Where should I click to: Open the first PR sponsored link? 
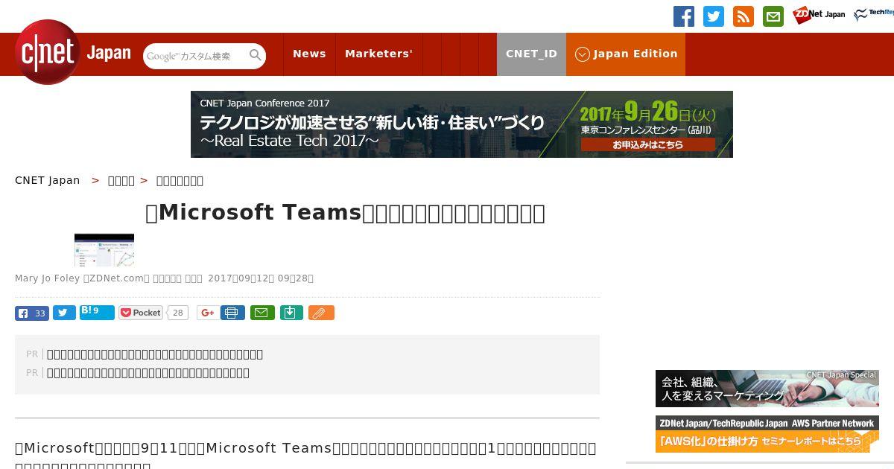pos(155,354)
